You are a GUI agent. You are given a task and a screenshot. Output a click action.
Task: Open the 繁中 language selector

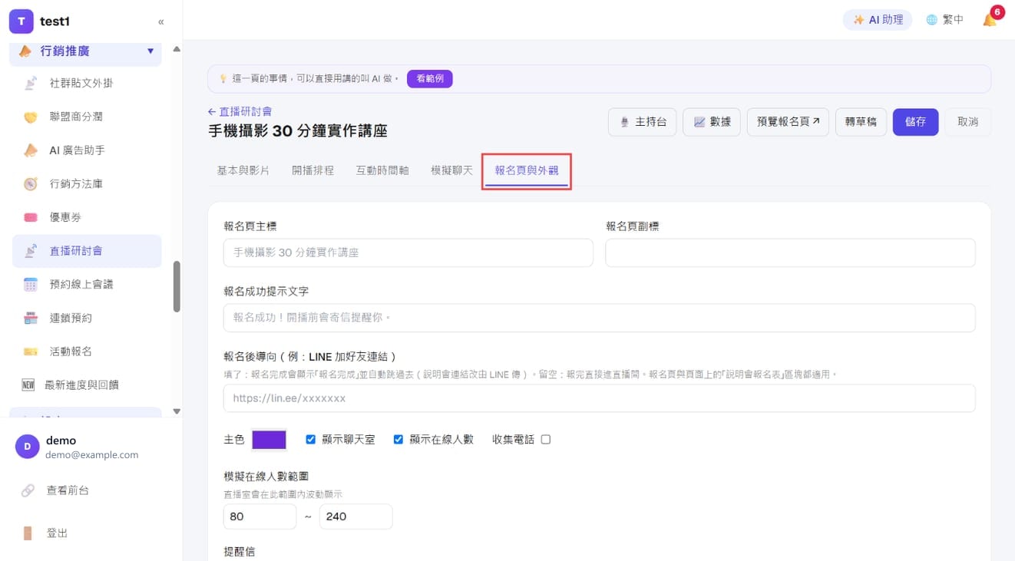click(944, 20)
